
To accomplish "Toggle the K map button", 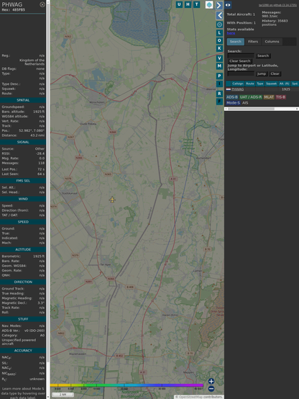I will pos(219,48).
